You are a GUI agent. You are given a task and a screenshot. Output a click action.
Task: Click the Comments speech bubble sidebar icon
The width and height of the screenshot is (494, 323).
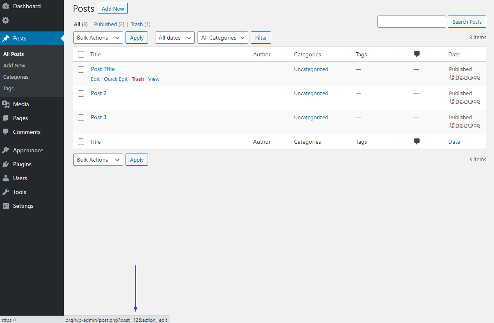pos(6,132)
